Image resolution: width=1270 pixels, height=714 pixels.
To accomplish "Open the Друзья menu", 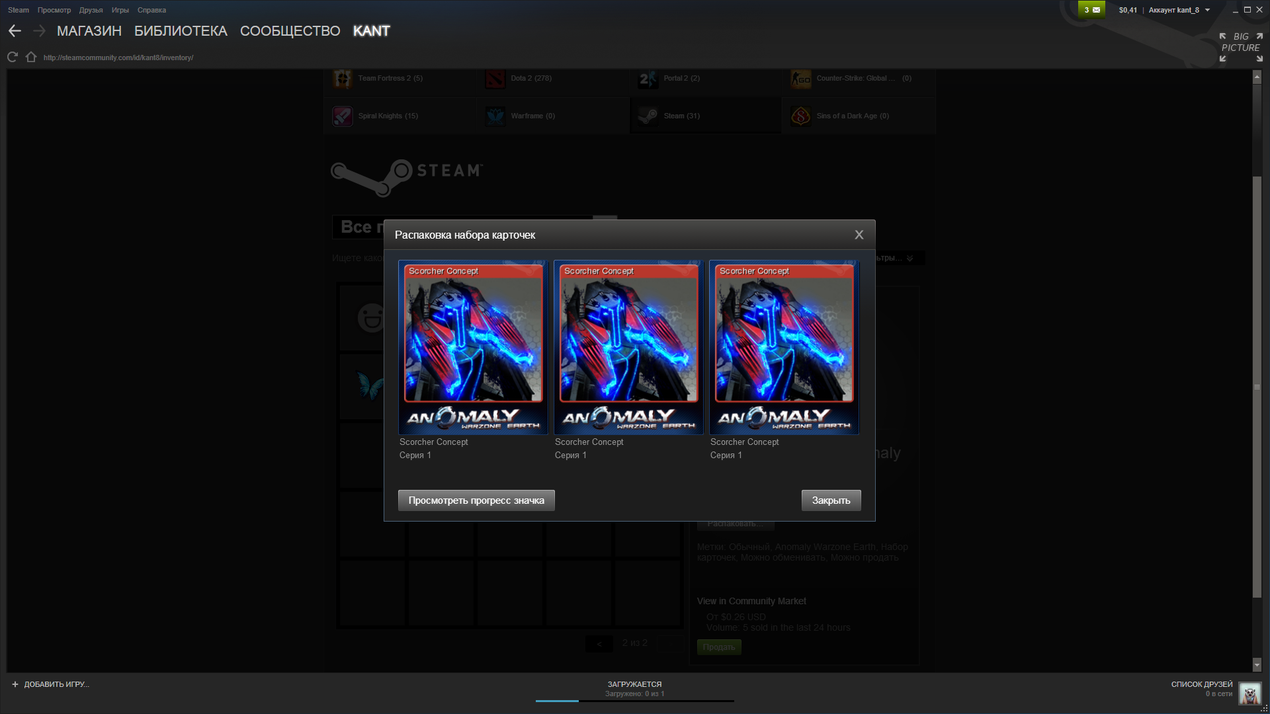I will tap(91, 10).
